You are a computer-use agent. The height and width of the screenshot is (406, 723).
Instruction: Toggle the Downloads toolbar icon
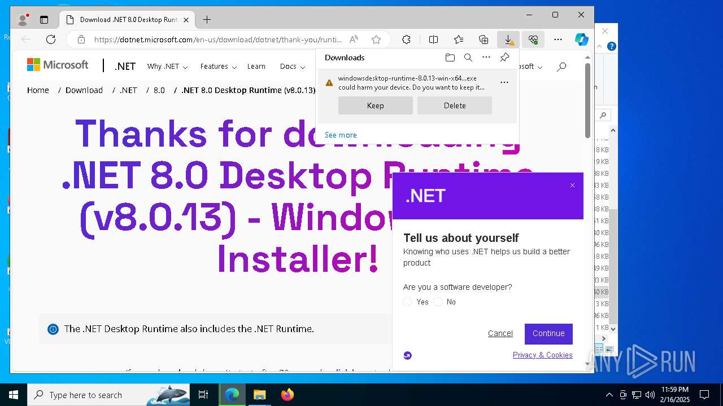pos(508,39)
